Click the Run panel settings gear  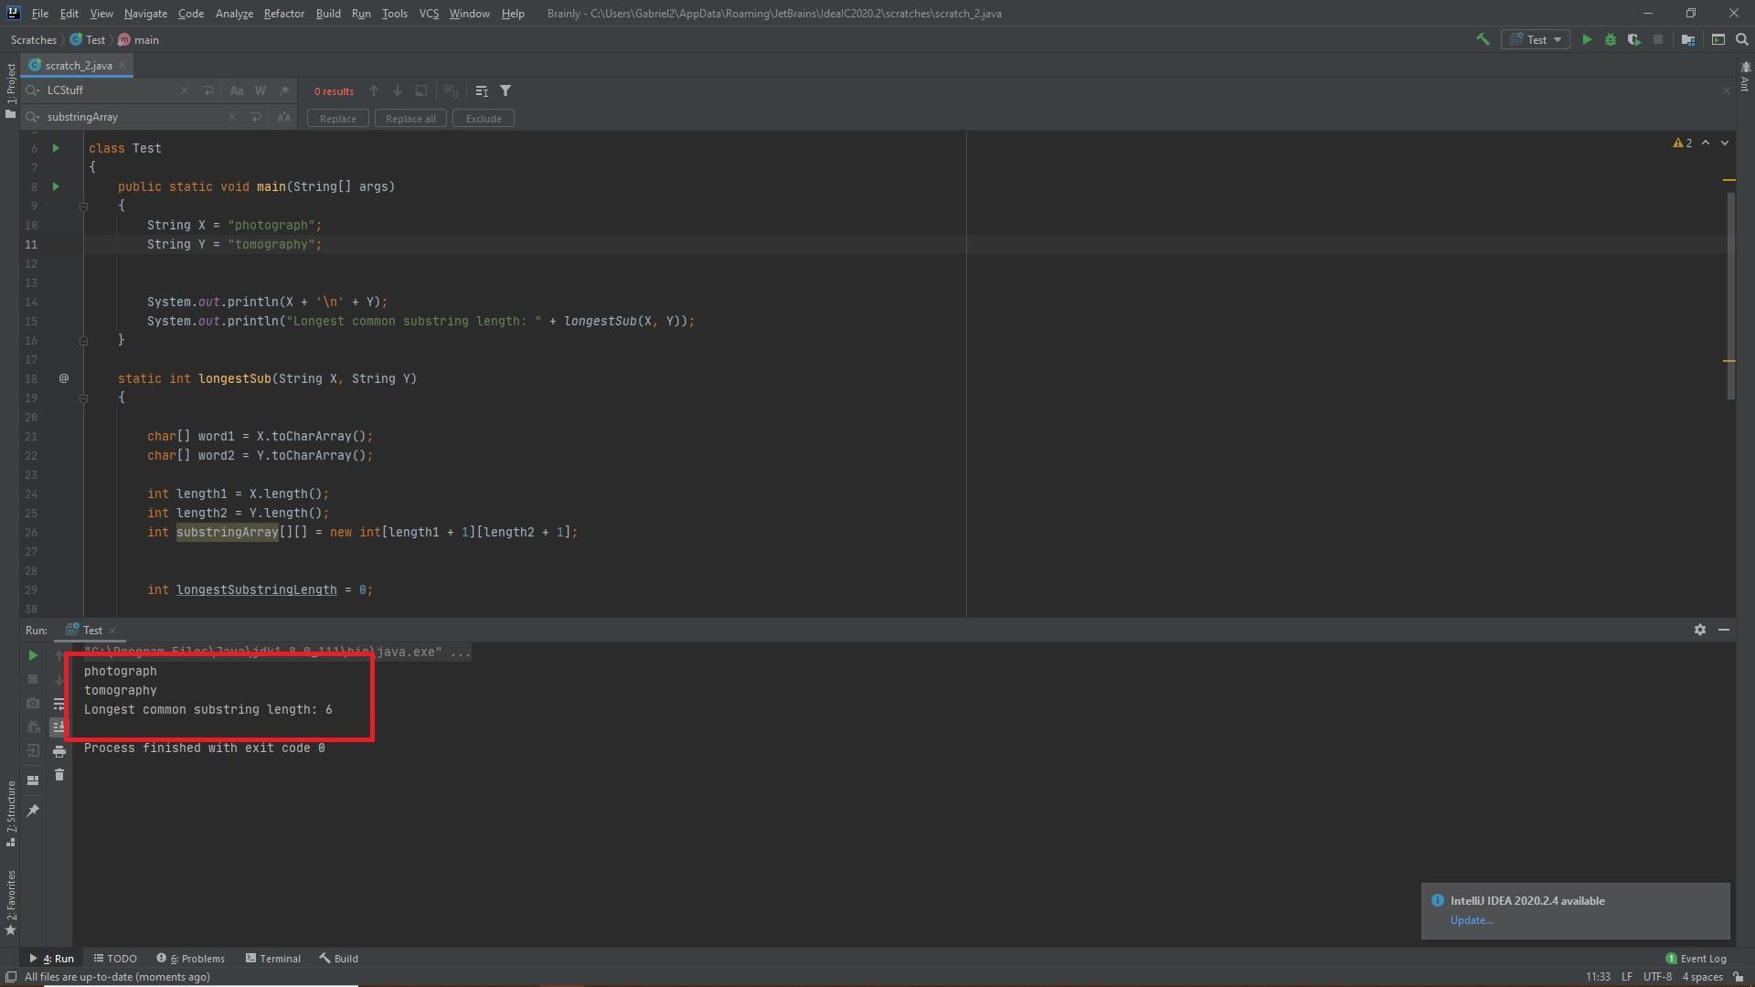(x=1699, y=630)
